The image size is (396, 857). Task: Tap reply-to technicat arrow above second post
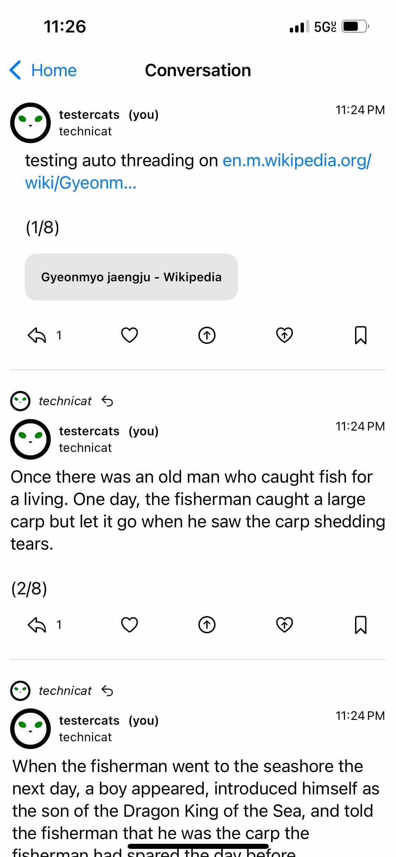[107, 401]
